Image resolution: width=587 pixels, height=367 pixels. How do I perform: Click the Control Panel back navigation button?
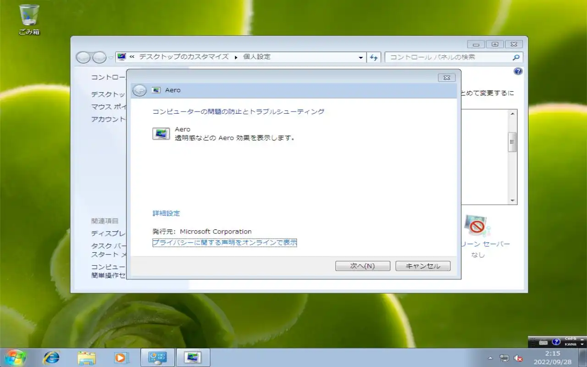[83, 57]
